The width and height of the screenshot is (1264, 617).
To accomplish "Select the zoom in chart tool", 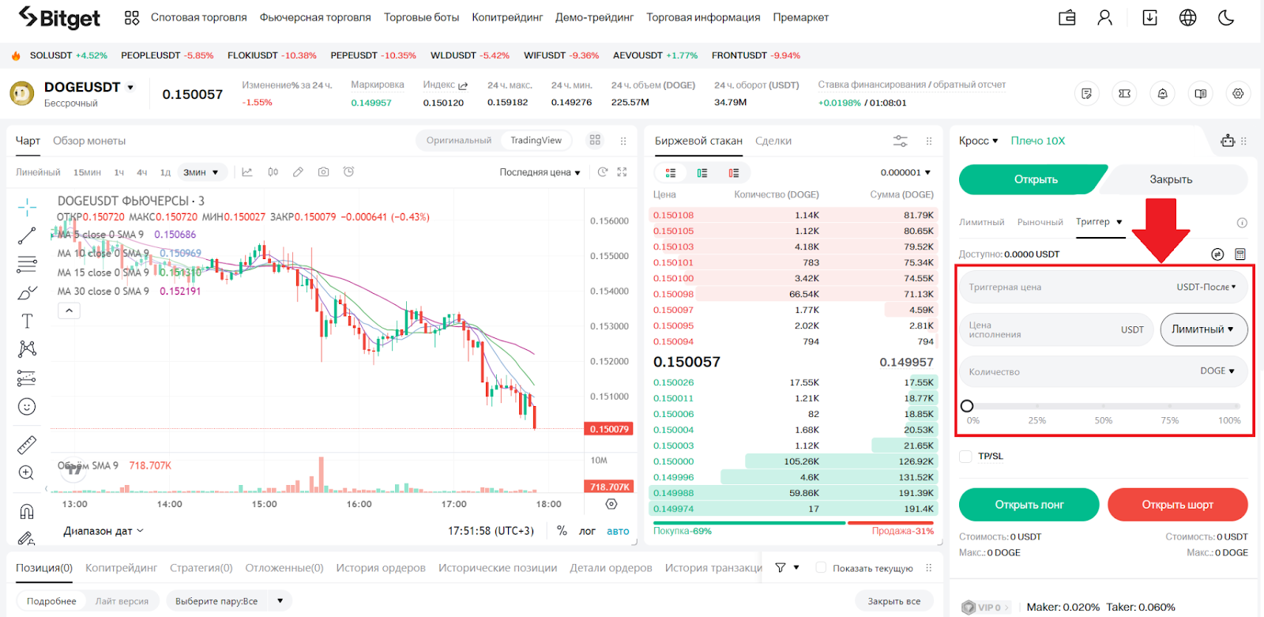I will pyautogui.click(x=27, y=473).
